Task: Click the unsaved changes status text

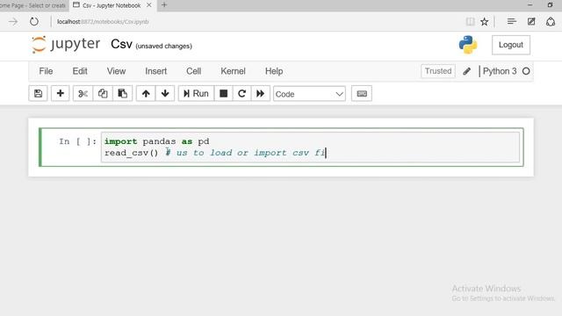Action: (x=164, y=46)
